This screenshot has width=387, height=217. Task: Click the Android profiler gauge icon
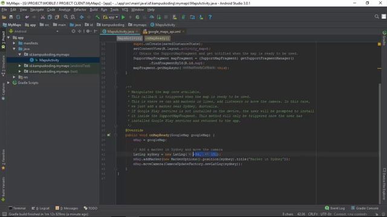(x=152, y=17)
